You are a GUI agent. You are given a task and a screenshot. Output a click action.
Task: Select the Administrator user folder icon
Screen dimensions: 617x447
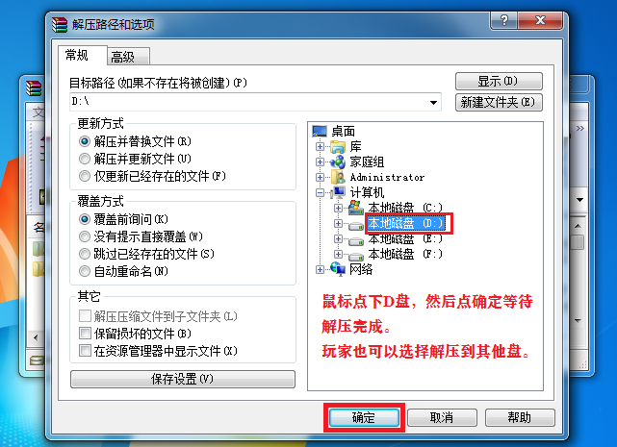(x=338, y=177)
